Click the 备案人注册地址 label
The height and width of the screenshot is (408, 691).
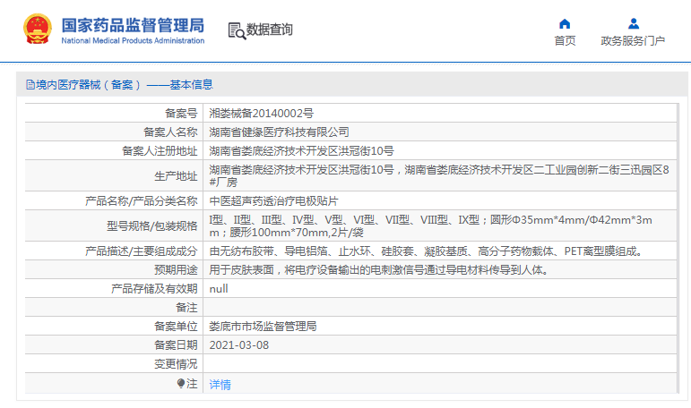(x=160, y=151)
